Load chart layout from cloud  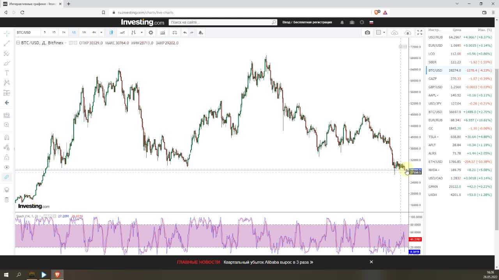point(395,32)
